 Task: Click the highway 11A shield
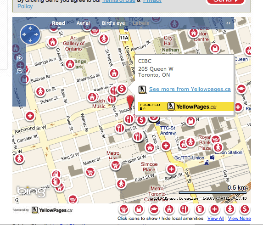point(124,38)
